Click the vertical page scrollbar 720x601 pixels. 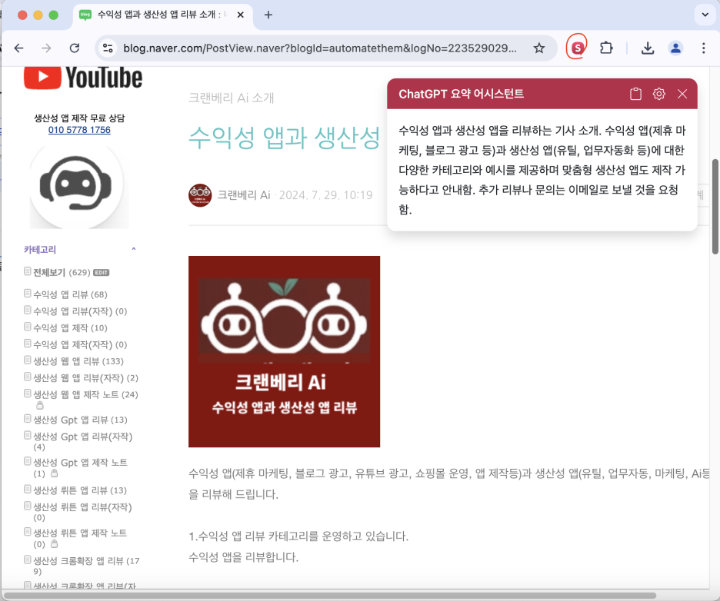click(715, 207)
